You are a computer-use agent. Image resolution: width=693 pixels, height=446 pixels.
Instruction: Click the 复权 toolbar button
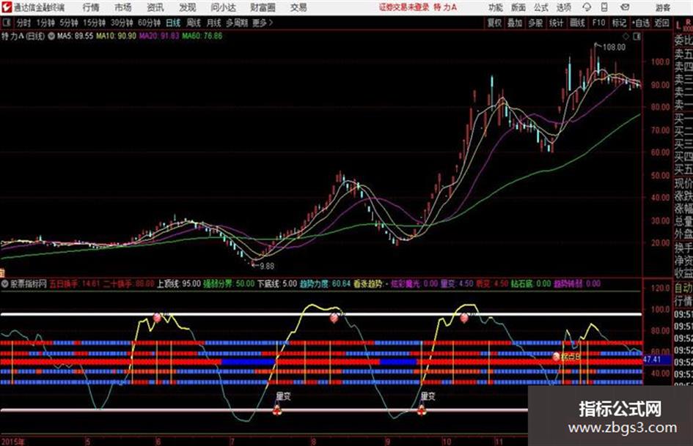point(494,23)
